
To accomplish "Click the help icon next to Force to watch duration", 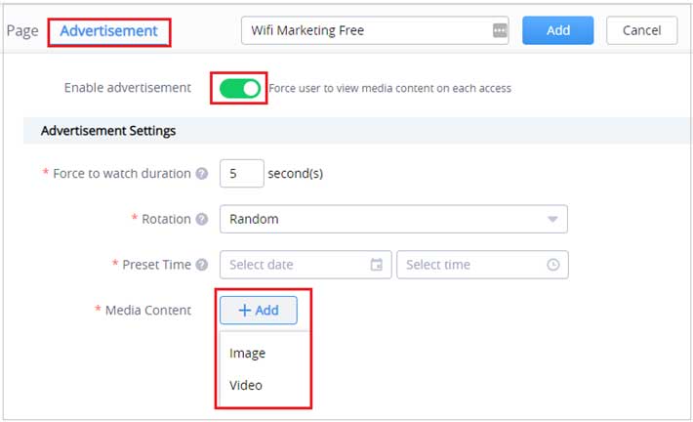I will coord(202,174).
